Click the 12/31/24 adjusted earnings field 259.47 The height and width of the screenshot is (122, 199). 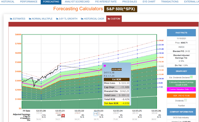point(116,113)
